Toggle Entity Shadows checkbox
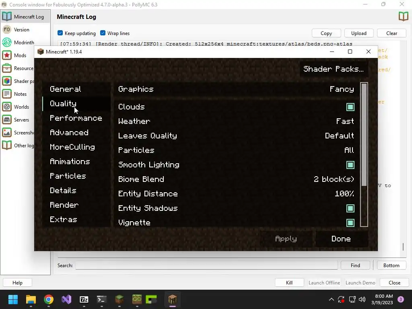 point(350,208)
